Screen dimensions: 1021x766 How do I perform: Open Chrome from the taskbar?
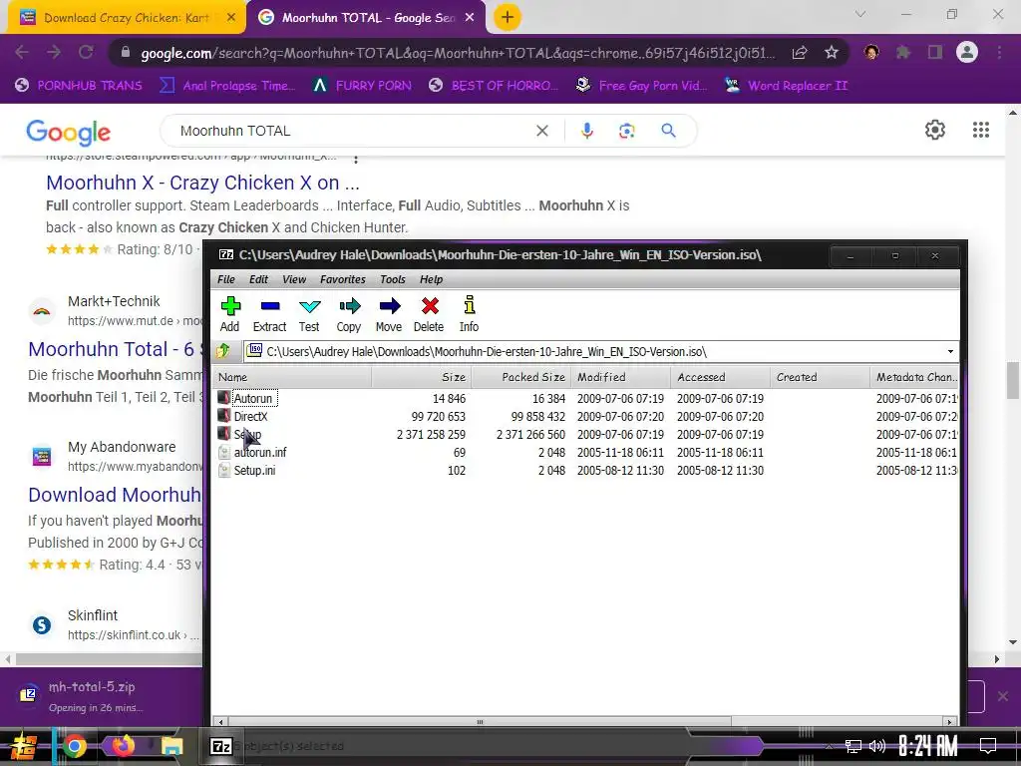[74, 746]
